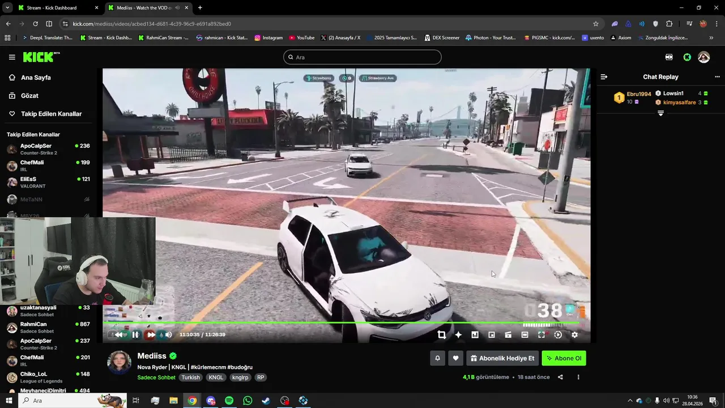Screen dimensions: 725x408
Task: Expand hidden bookmarks chevron
Action: pos(711,38)
